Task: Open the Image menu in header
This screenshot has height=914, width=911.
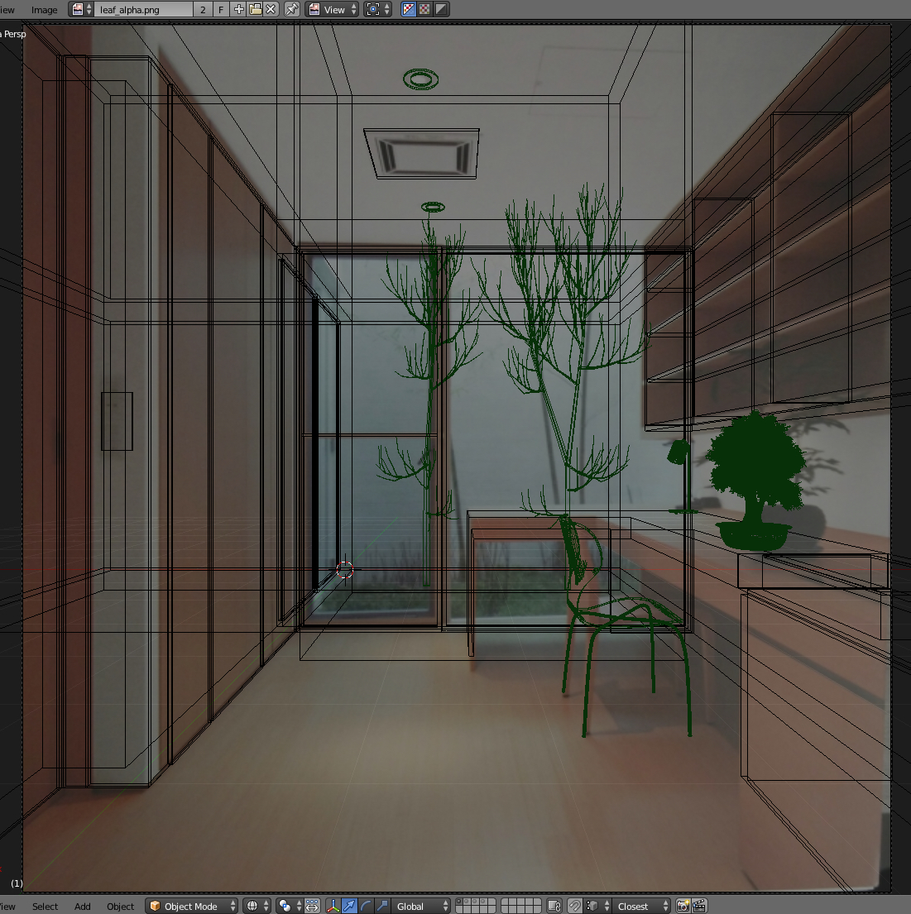Action: point(45,10)
